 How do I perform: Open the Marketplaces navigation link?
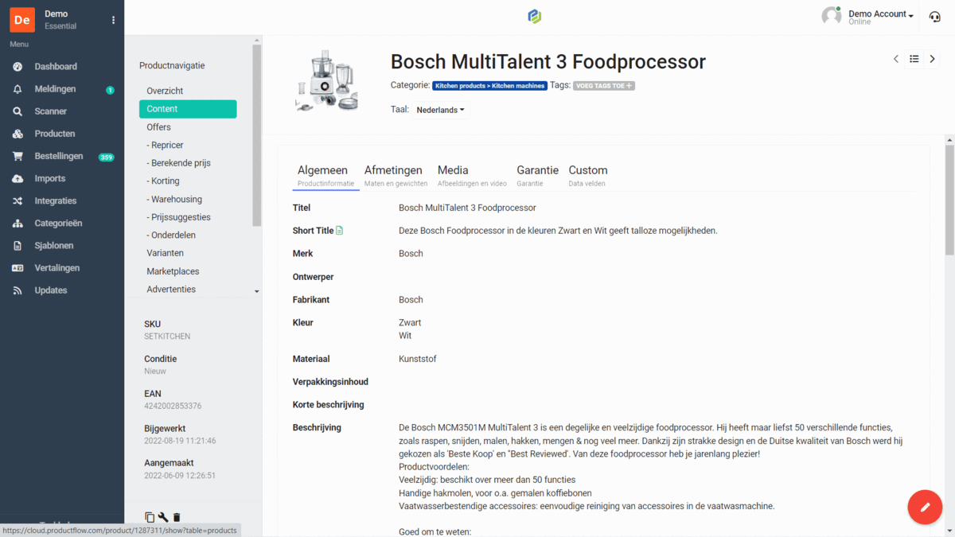click(173, 271)
